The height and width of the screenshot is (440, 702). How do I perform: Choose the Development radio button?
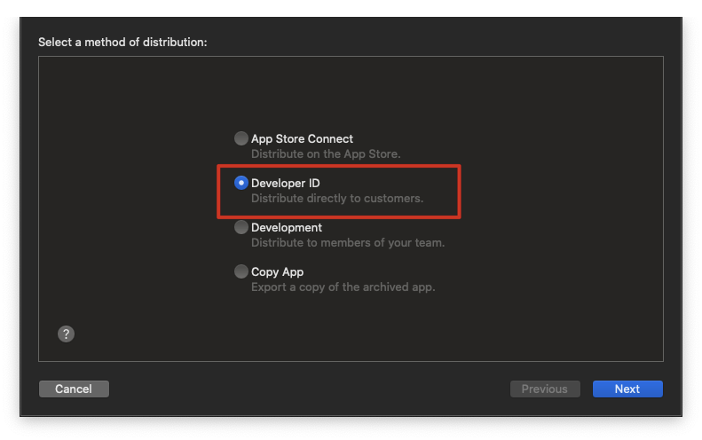tap(241, 227)
